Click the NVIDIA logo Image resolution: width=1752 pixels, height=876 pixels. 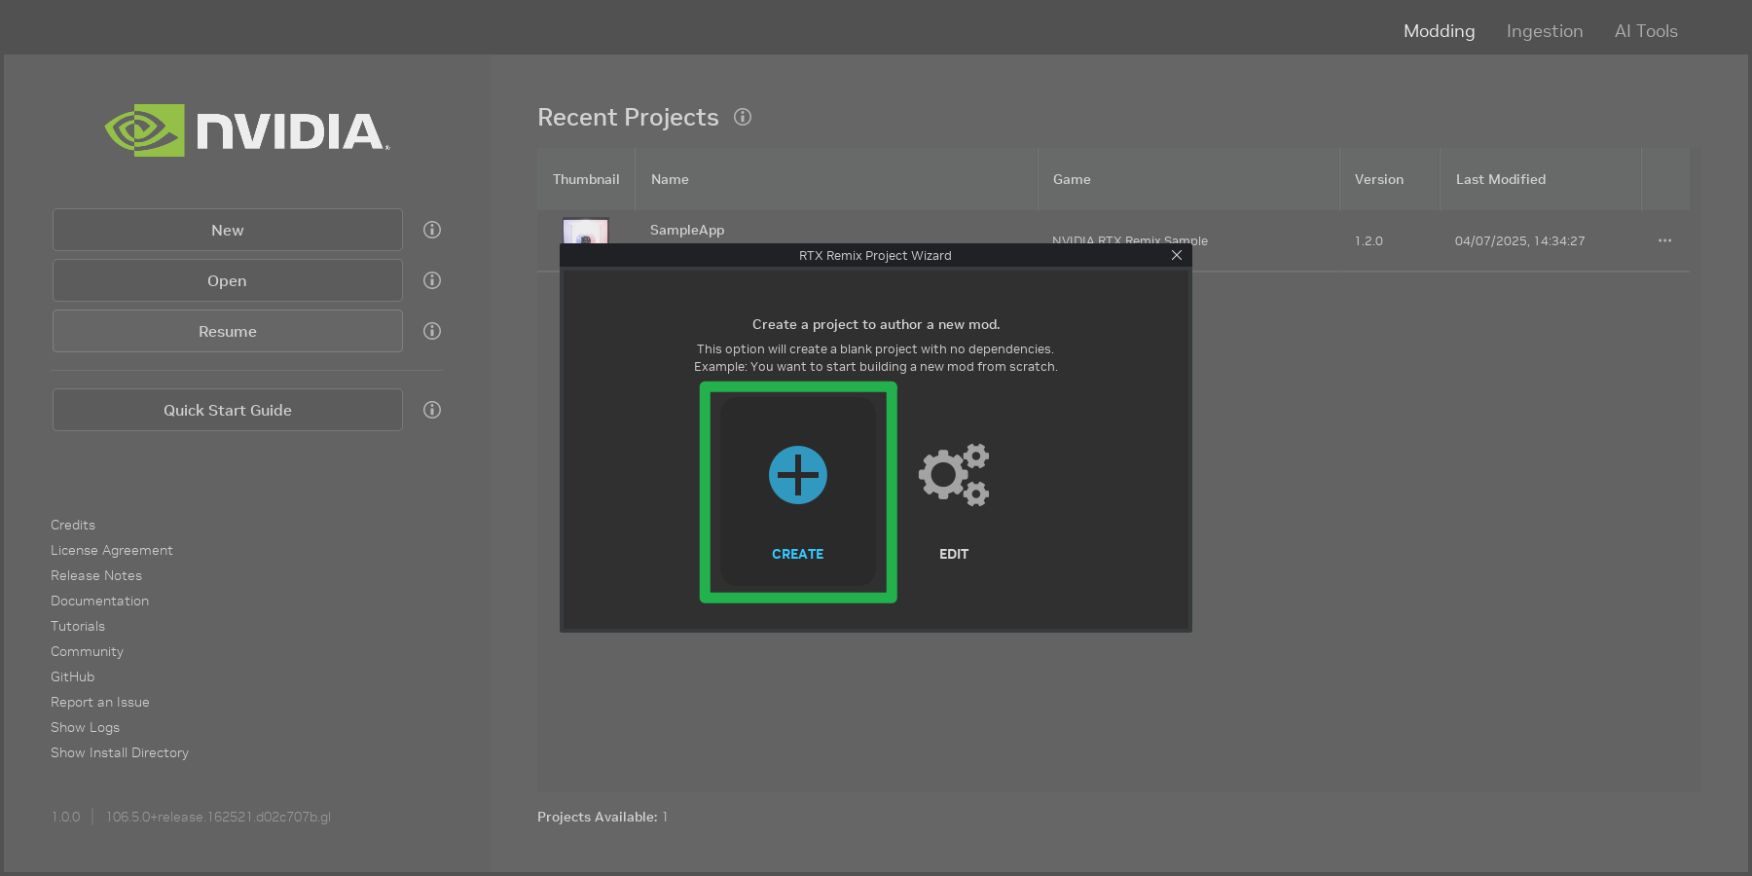pos(246,129)
